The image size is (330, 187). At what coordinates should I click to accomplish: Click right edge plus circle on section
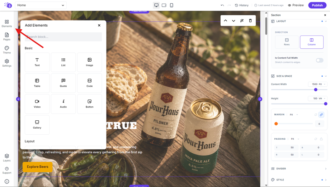[260, 99]
